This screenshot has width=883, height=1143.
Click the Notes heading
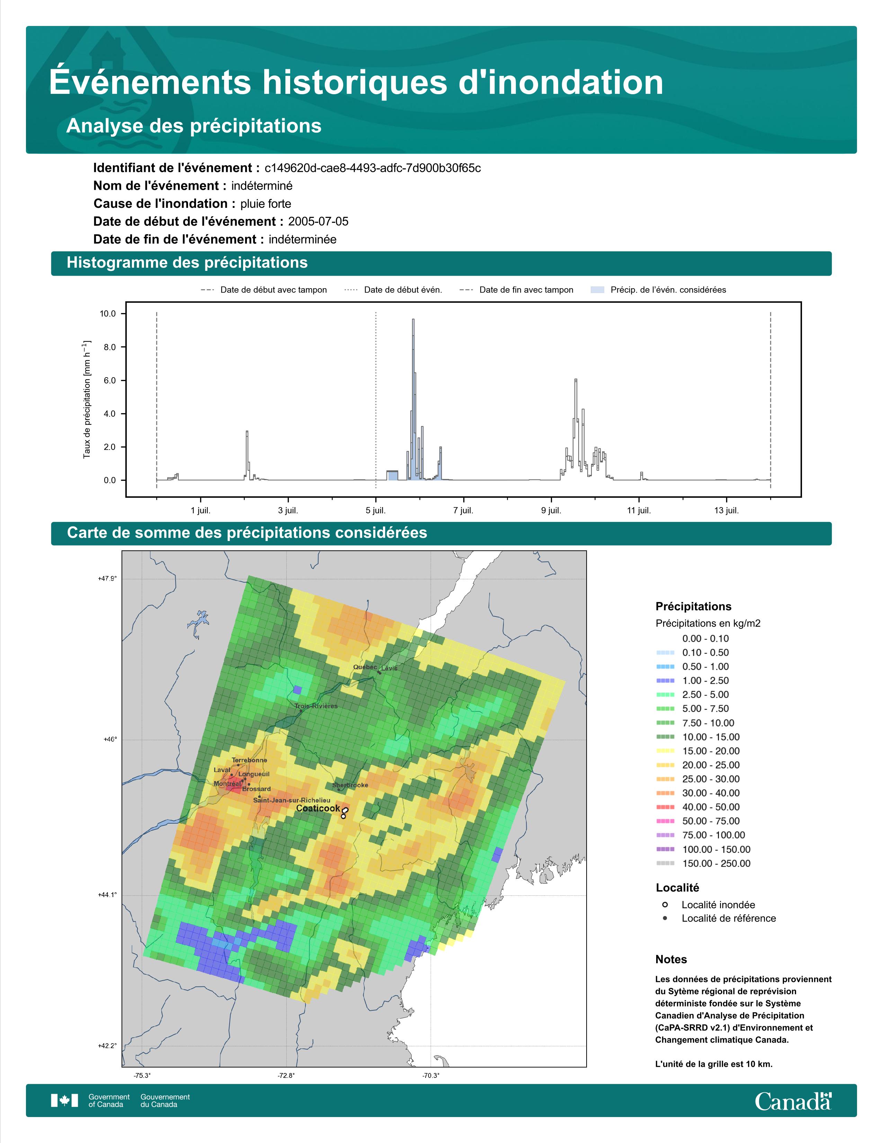click(671, 959)
